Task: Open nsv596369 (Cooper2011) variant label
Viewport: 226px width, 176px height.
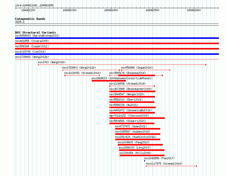Action: 32,46
